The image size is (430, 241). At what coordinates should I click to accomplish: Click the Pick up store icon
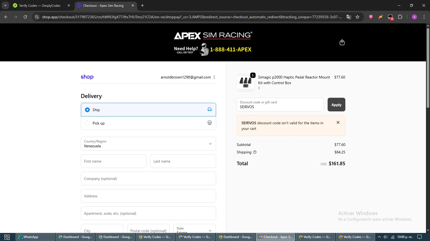click(x=210, y=123)
